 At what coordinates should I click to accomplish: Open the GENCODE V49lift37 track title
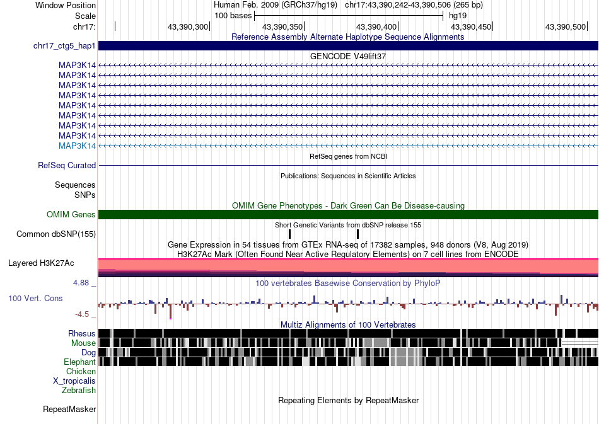pyautogui.click(x=348, y=57)
